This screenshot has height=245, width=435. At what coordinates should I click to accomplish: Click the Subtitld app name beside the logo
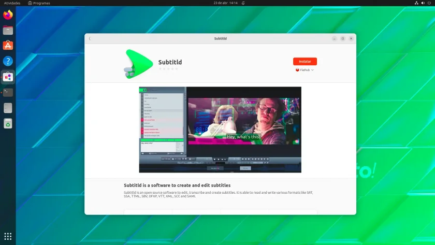tap(170, 62)
